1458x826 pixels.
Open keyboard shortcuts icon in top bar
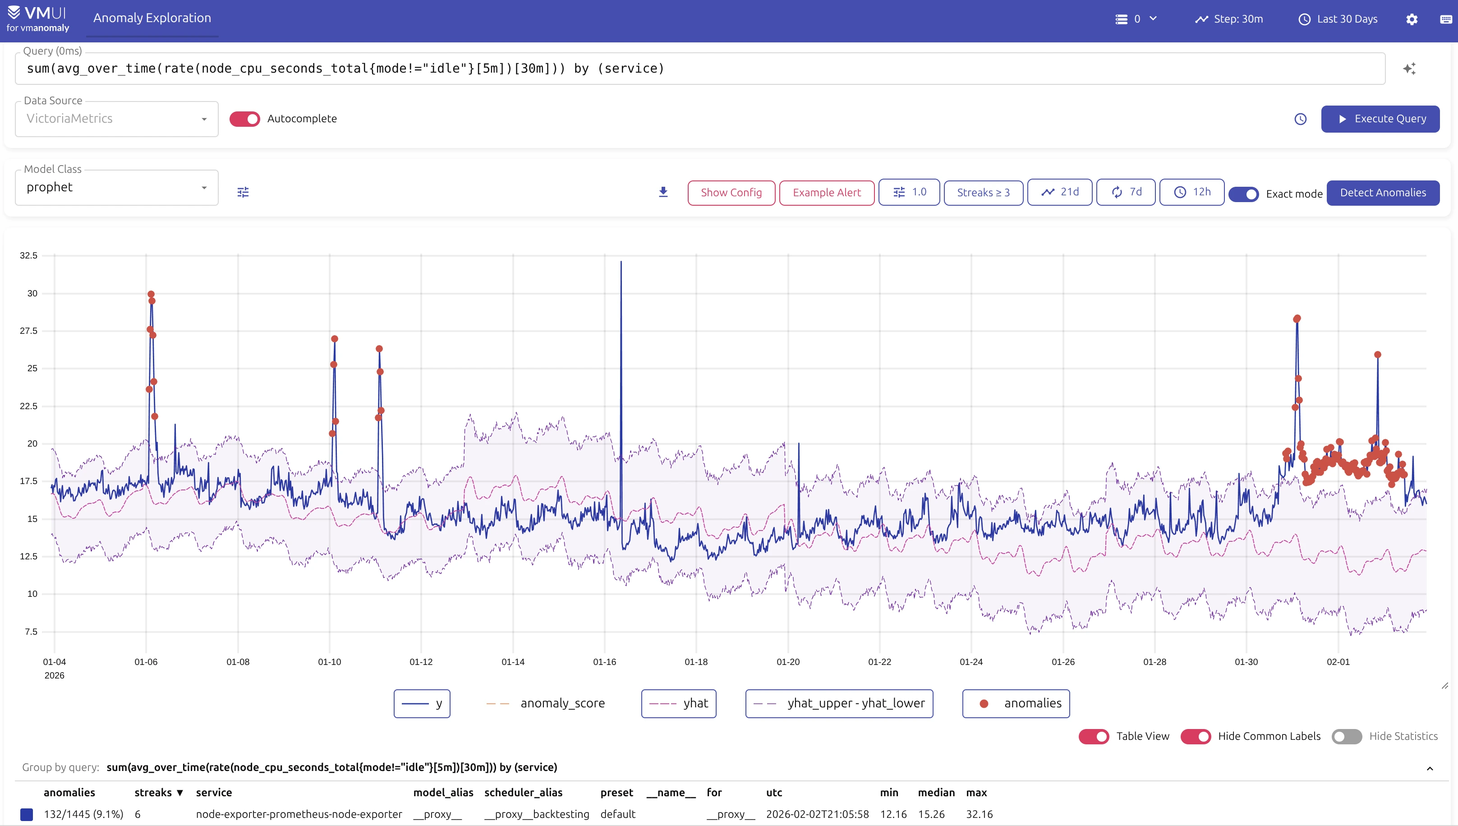point(1445,19)
